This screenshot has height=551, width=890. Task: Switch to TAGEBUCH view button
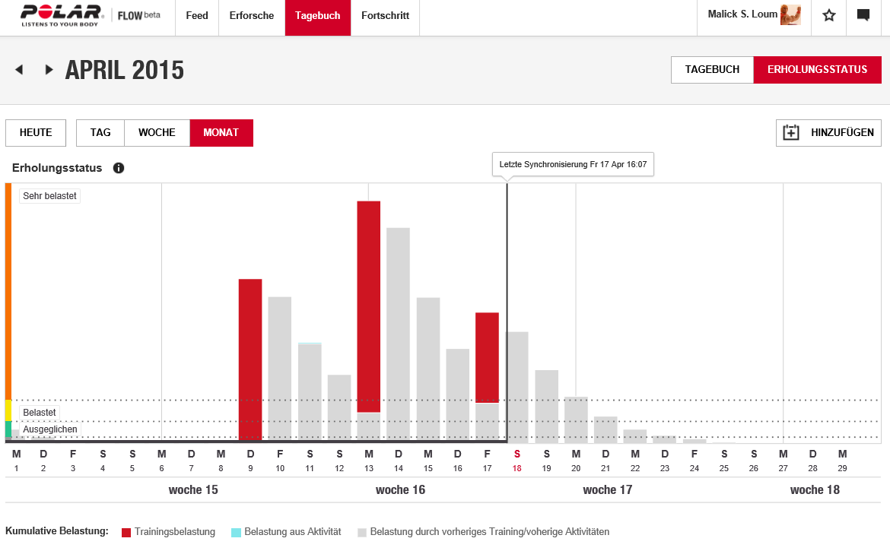click(712, 70)
